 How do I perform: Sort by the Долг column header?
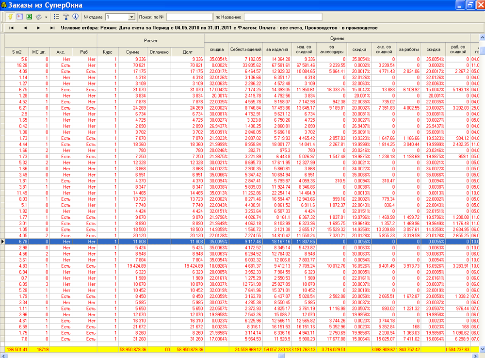click(186, 51)
